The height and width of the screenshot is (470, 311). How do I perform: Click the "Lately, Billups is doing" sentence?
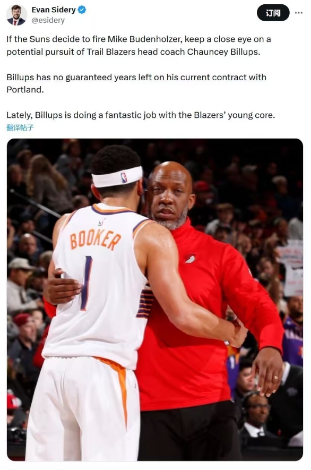coord(141,115)
